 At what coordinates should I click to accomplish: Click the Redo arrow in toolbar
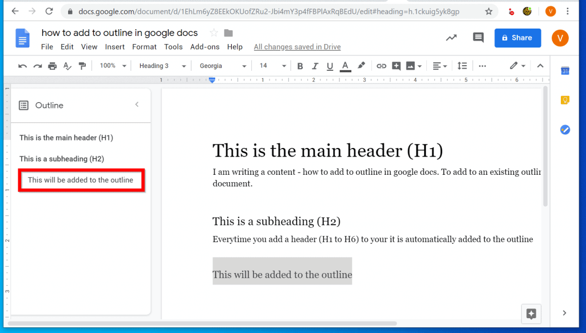(x=37, y=66)
